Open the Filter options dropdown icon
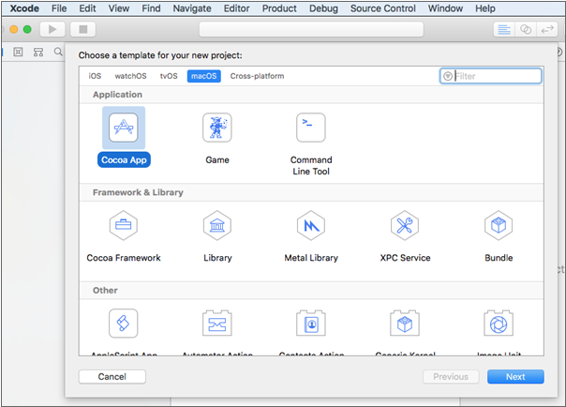Image resolution: width=566 pixels, height=407 pixels. coord(448,76)
